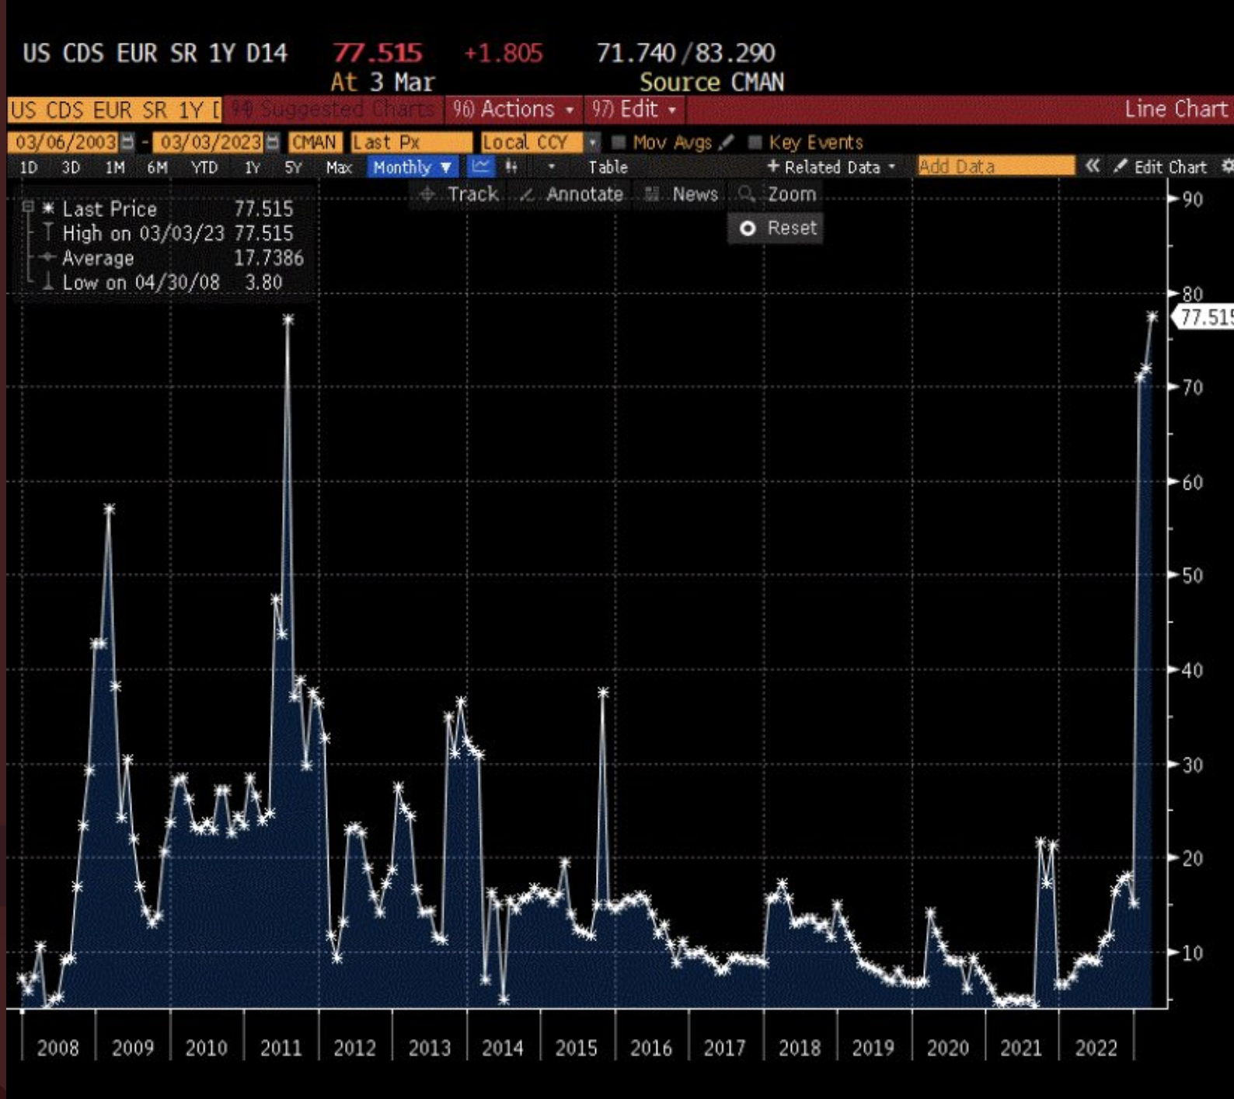Change the Monthly periodicity dropdown
The width and height of the screenshot is (1234, 1099).
pos(412,166)
